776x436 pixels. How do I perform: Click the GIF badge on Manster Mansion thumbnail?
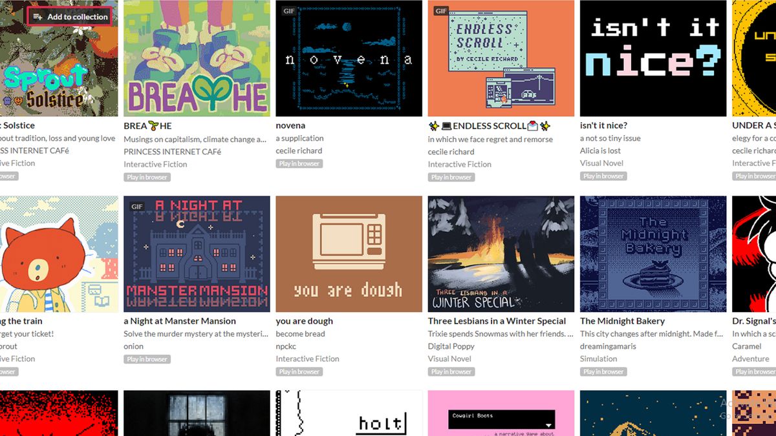click(x=136, y=205)
